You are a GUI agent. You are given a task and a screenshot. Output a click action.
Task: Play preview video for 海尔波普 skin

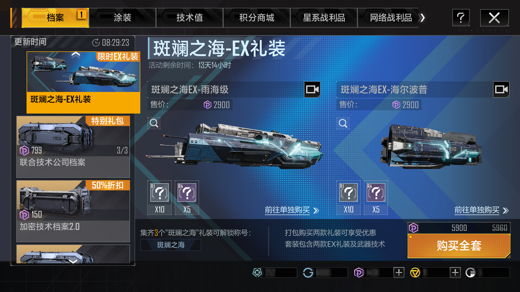[501, 89]
